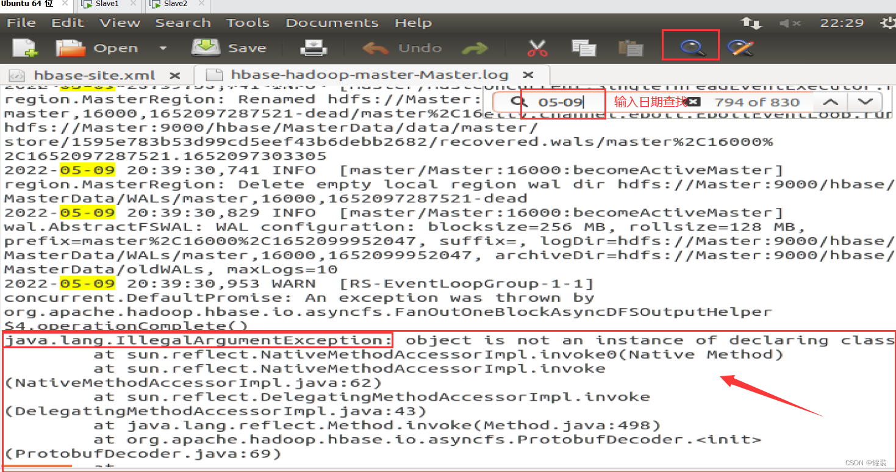896x472 pixels.
Task: Click the (NativeMethodAccessorImpl.java:62) line
Action: point(193,383)
